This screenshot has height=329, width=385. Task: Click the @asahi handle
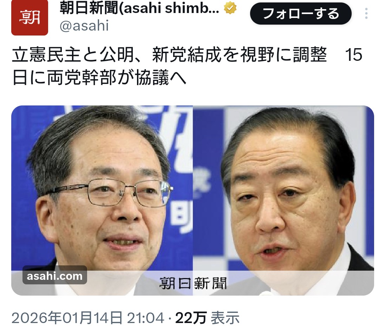(x=84, y=26)
